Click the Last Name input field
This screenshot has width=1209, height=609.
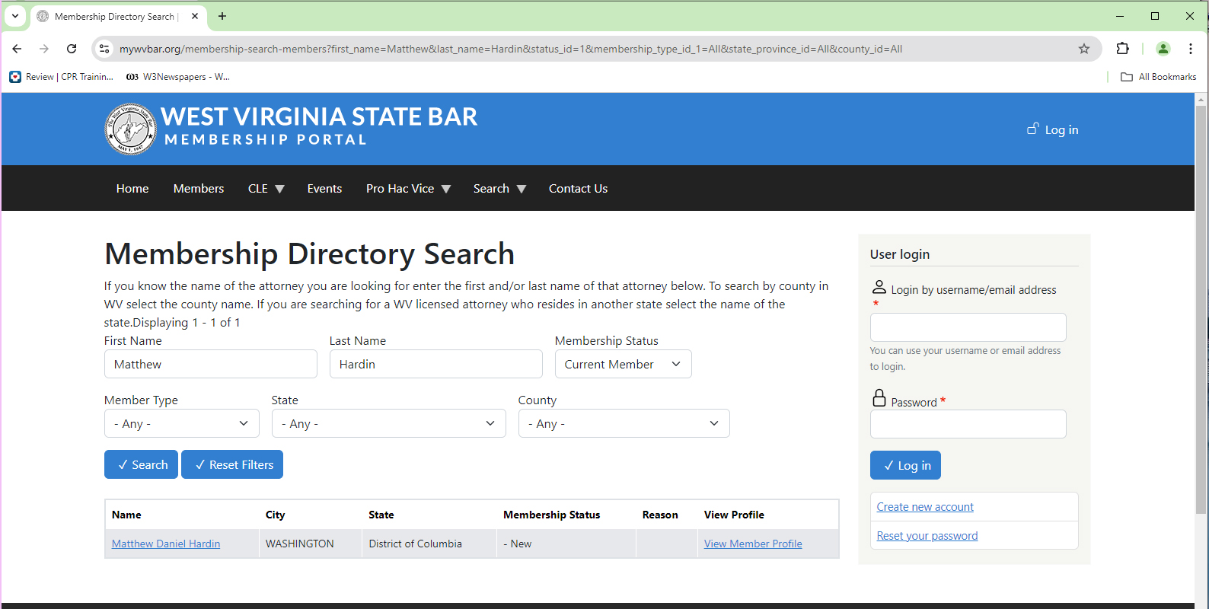click(x=435, y=364)
